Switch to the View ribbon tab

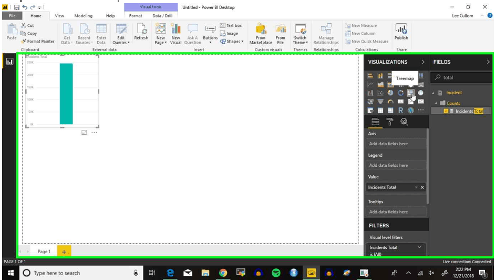[x=59, y=16]
